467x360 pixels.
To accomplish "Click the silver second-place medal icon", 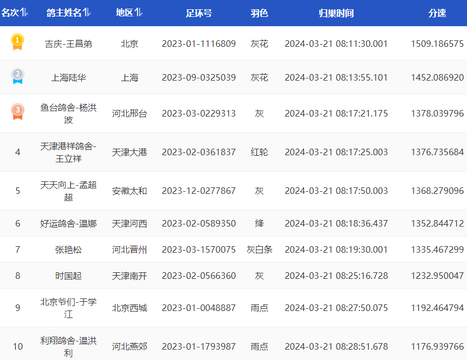I will coord(17,76).
